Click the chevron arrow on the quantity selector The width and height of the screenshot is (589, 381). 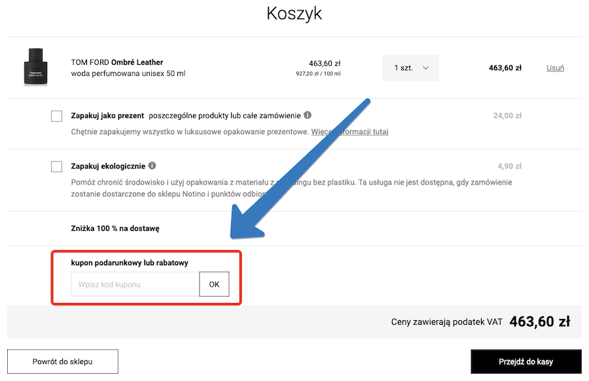tap(425, 67)
